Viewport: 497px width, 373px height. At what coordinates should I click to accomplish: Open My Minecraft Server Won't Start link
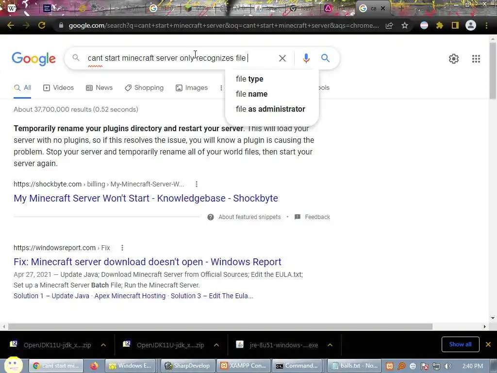[146, 198]
